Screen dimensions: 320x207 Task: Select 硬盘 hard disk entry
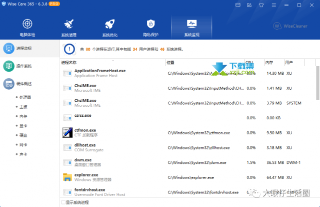(x=23, y=135)
